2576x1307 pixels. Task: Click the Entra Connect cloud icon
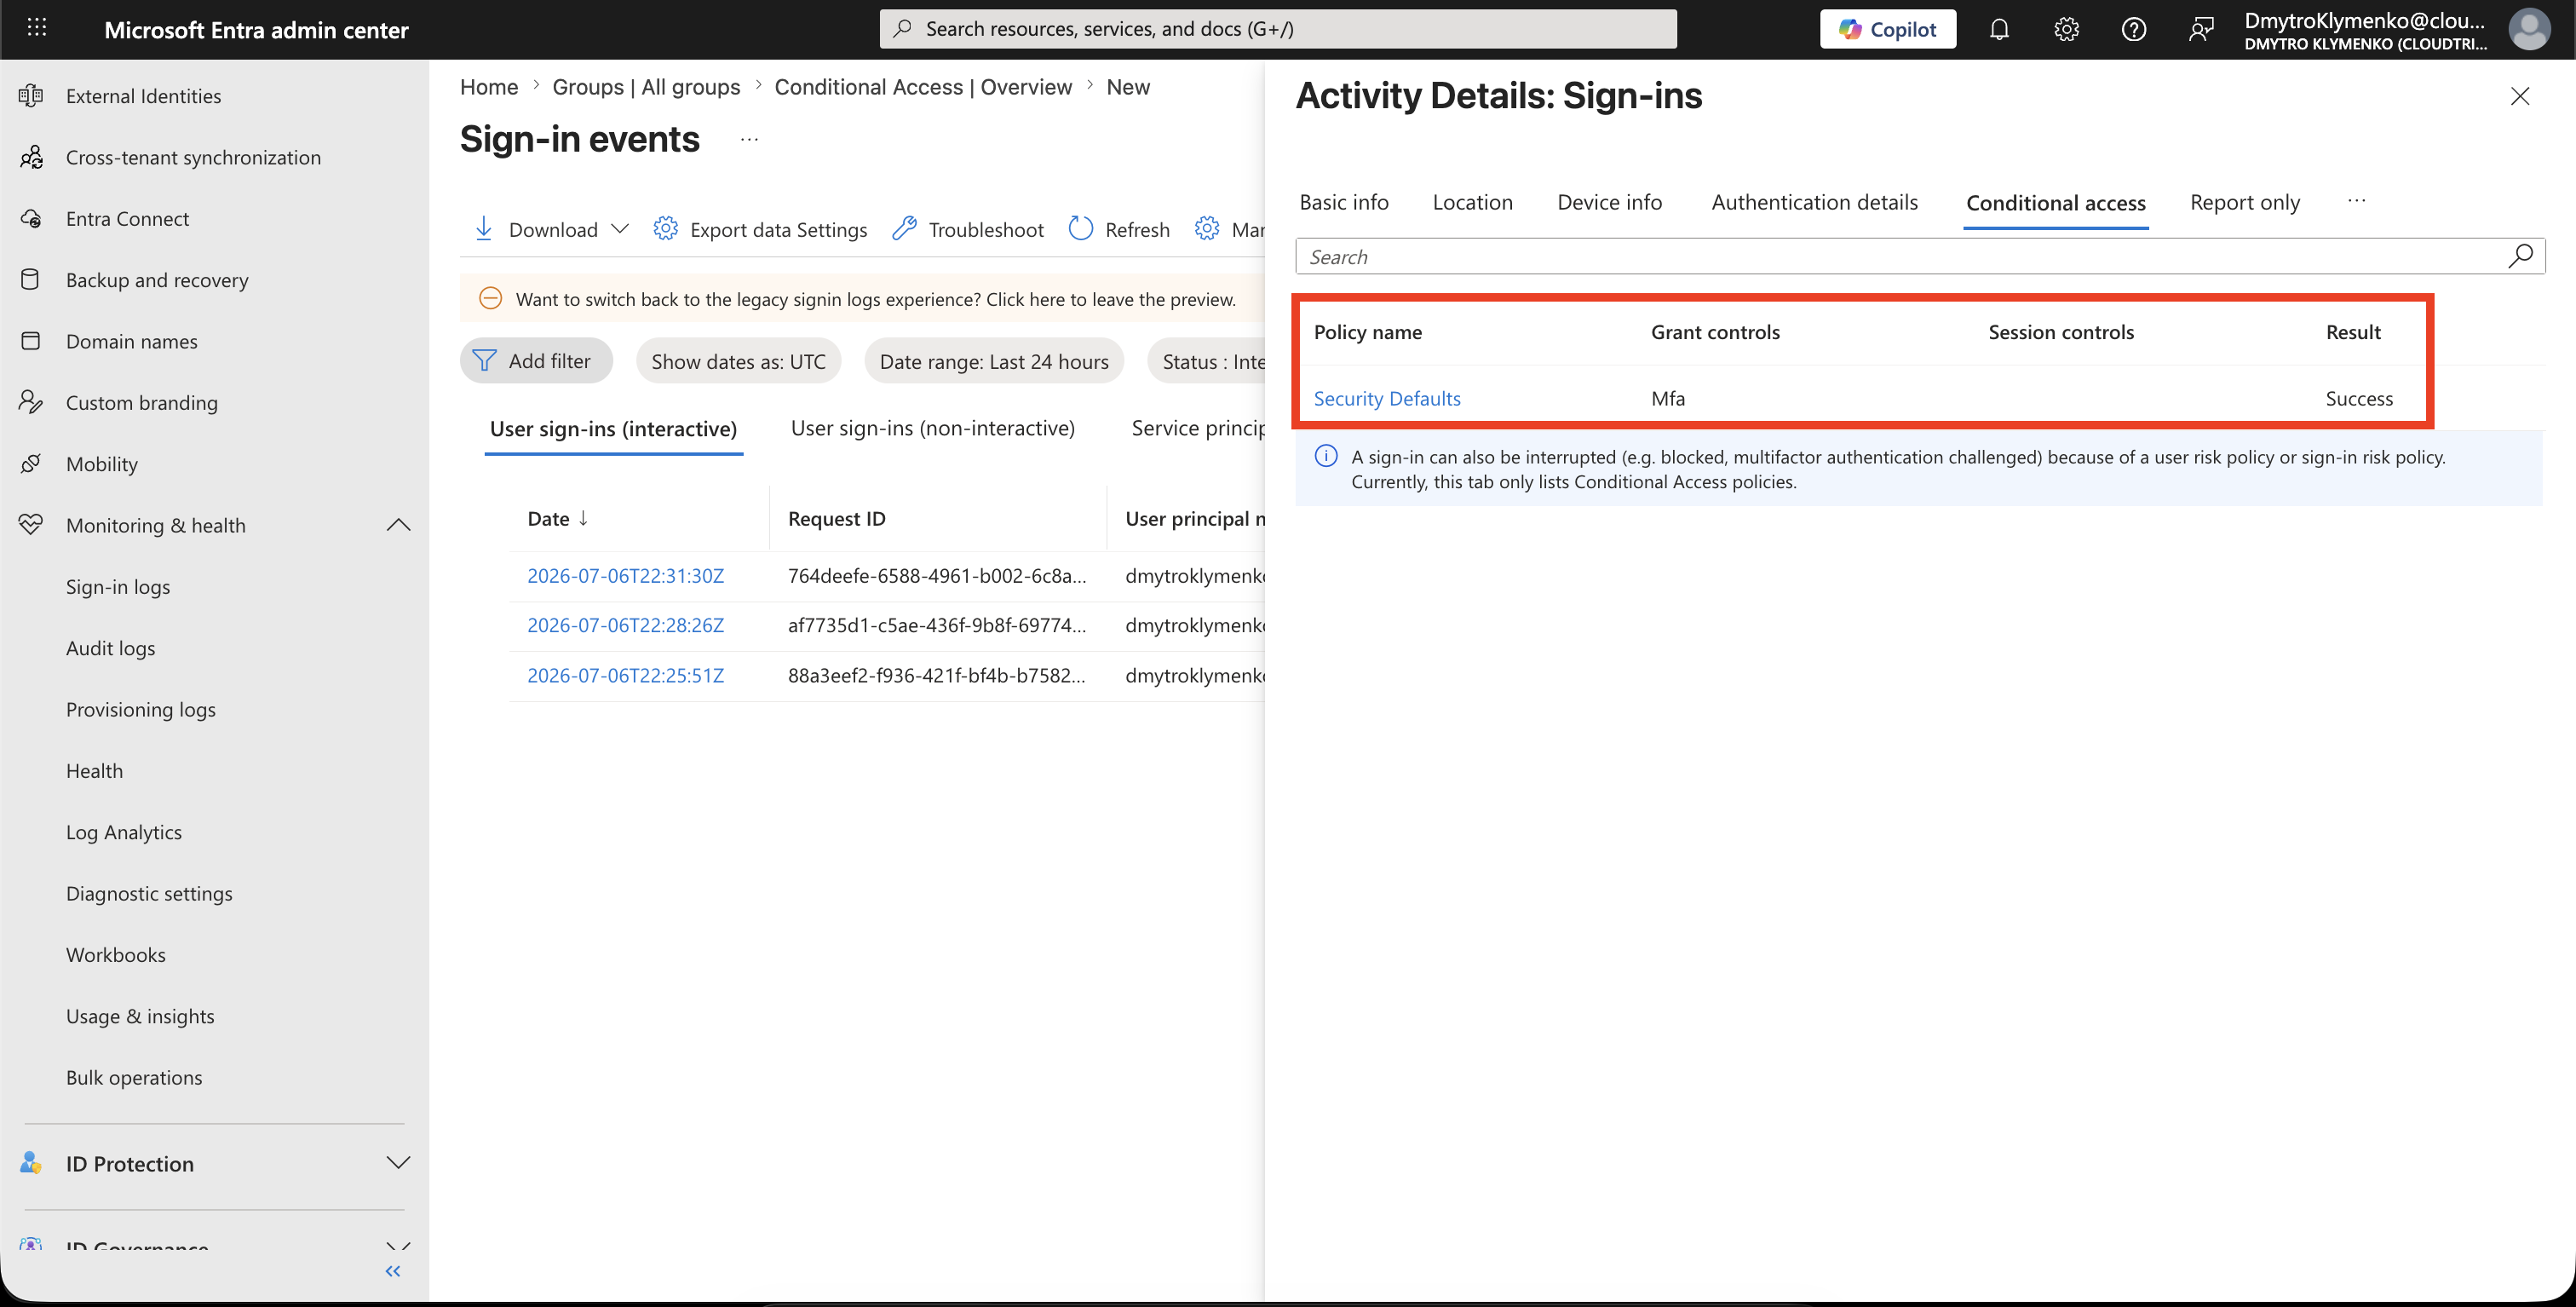[x=31, y=218]
